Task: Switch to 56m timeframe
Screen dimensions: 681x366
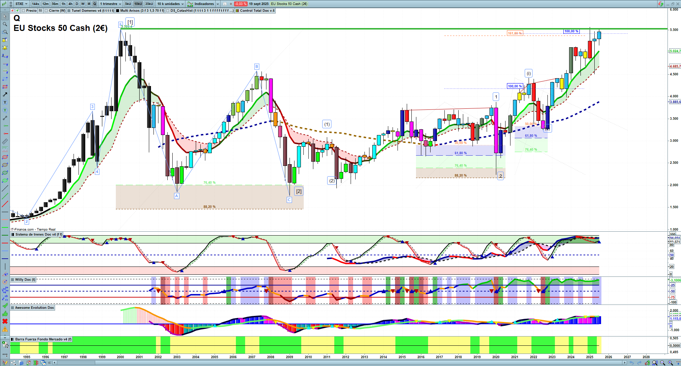Action: tap(55, 4)
